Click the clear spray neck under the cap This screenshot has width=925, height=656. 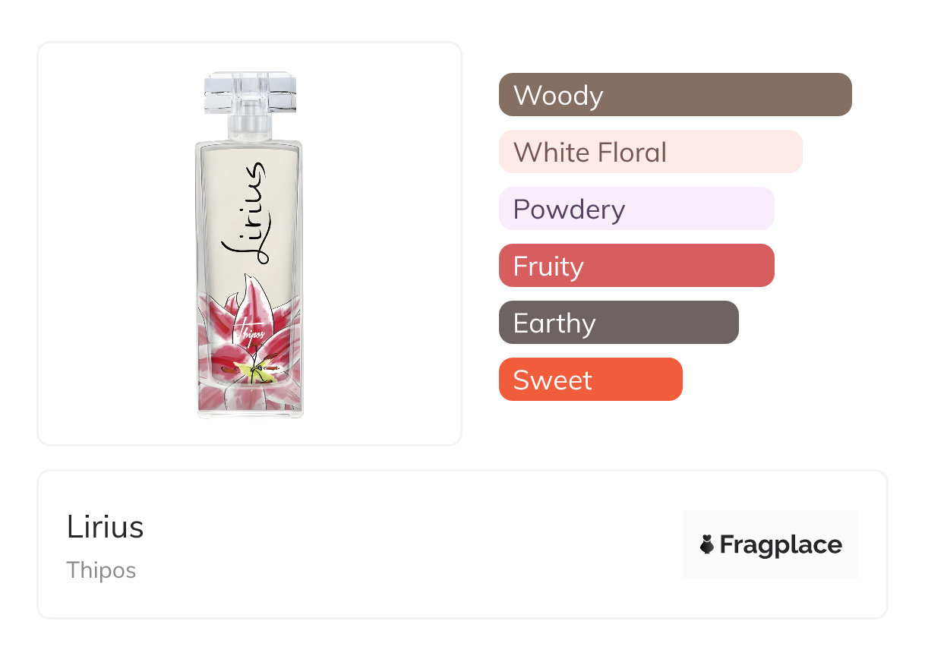click(x=249, y=126)
